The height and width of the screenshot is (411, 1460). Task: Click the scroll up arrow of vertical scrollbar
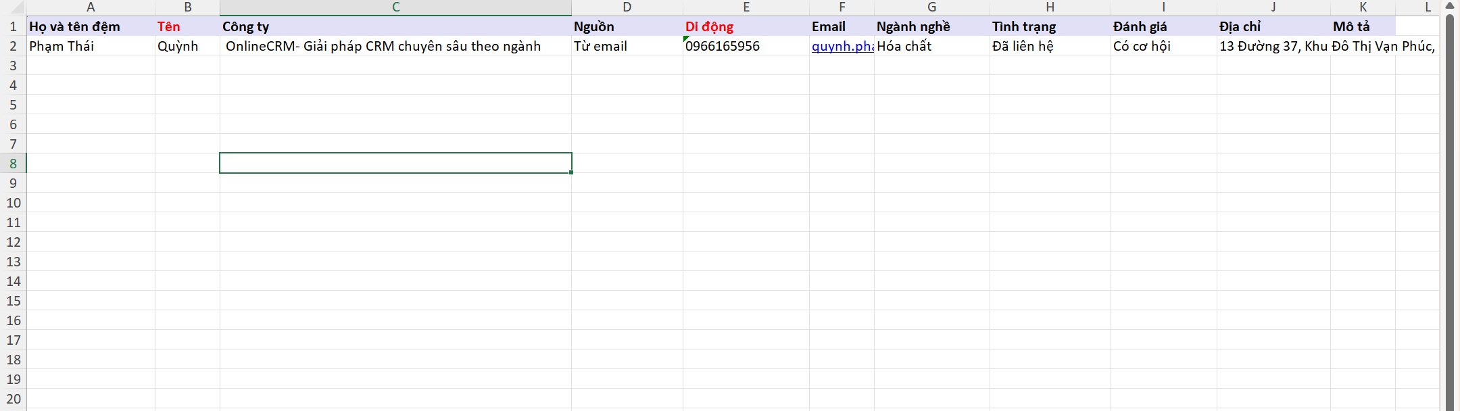[1449, 6]
